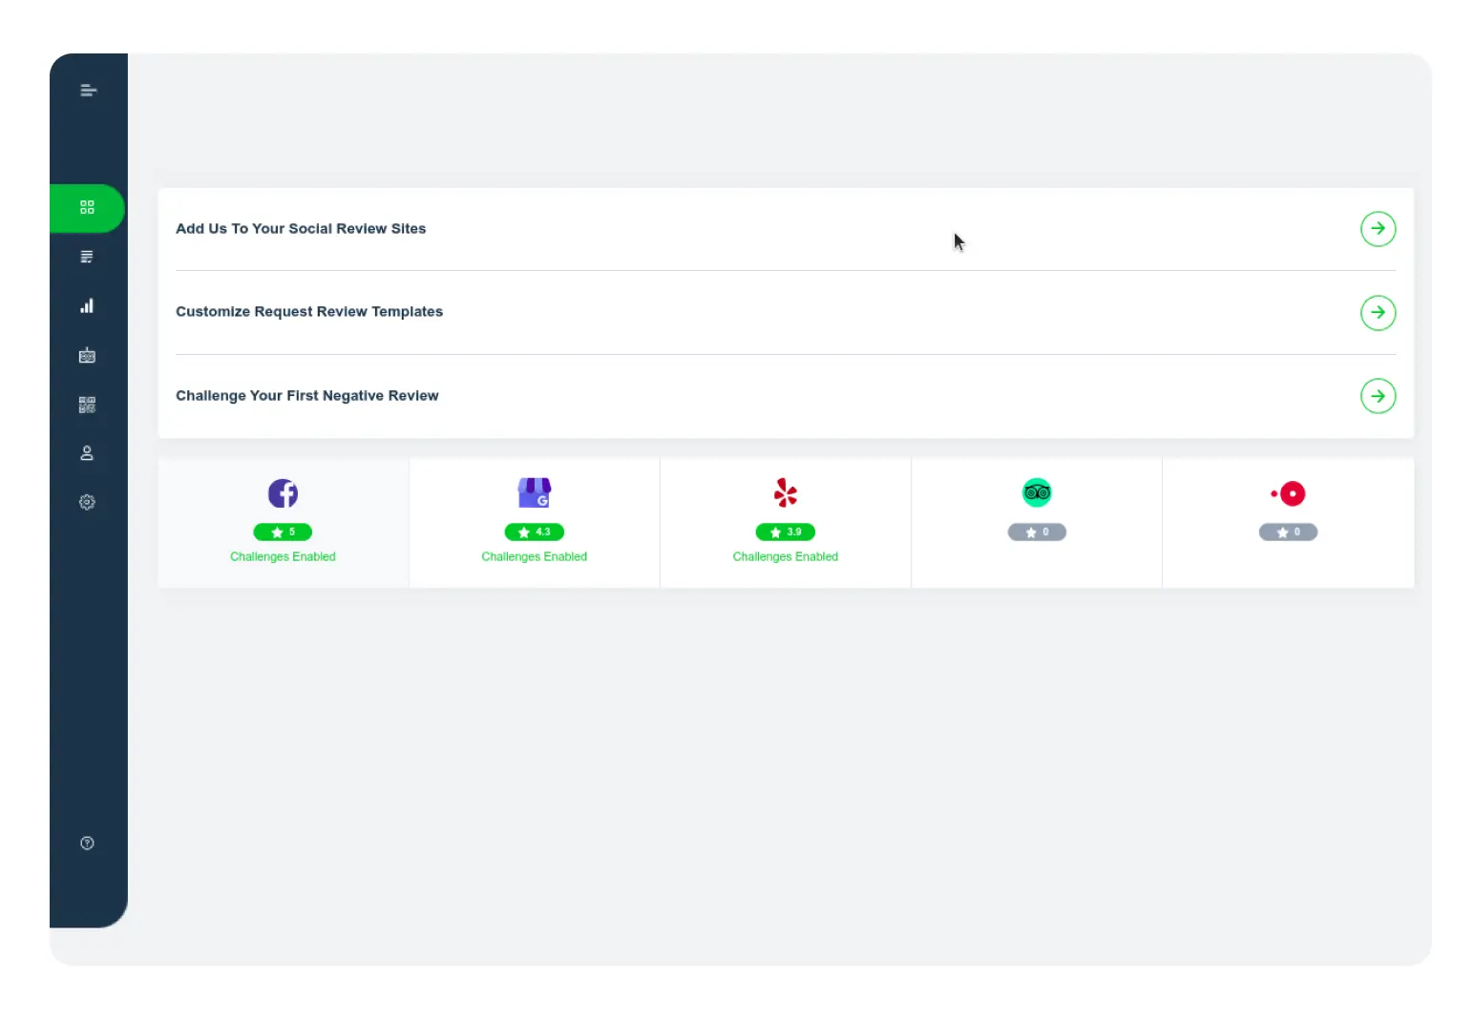Open the dashboard grid icon in sidebar
The height and width of the screenshot is (1023, 1474).
pos(87,208)
